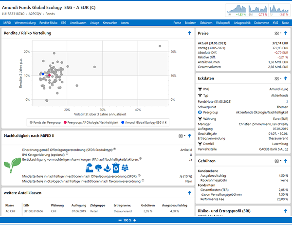
Task: Go to Rendite-Risiko section
Action: [x=48, y=23]
